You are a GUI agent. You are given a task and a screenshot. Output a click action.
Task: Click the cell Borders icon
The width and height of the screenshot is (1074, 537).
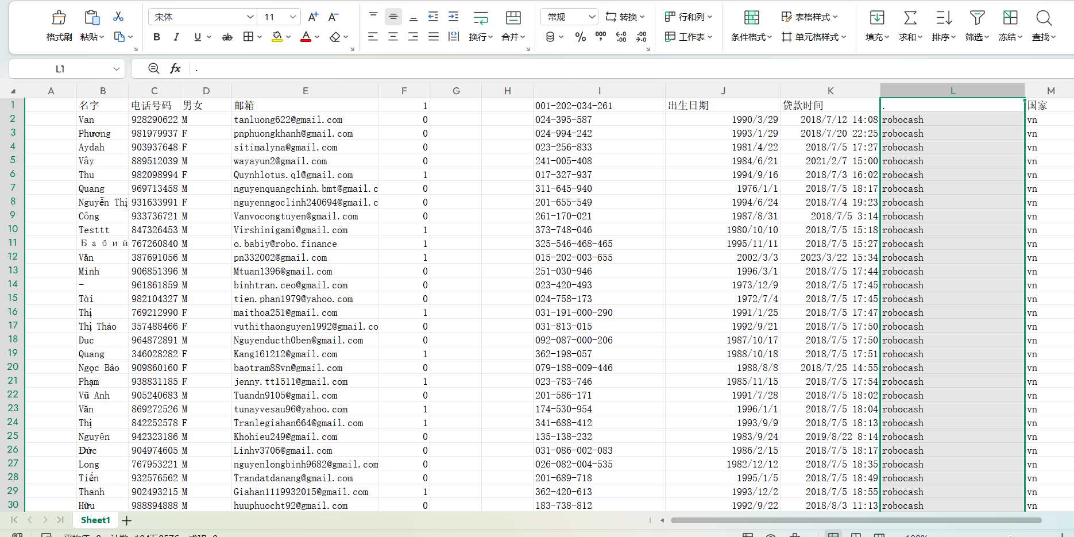(x=248, y=37)
